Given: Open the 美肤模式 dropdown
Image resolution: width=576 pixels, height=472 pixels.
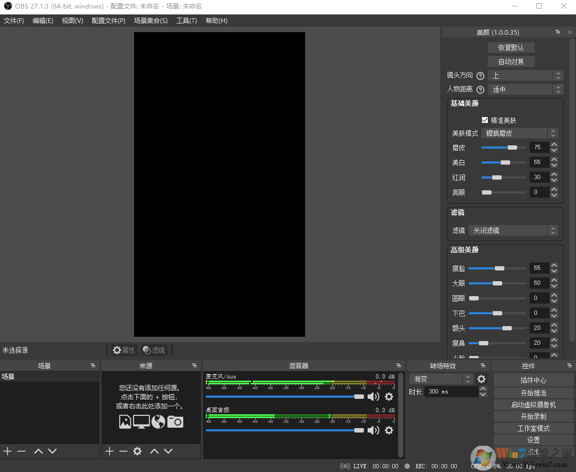Looking at the screenshot, I should click(x=519, y=133).
